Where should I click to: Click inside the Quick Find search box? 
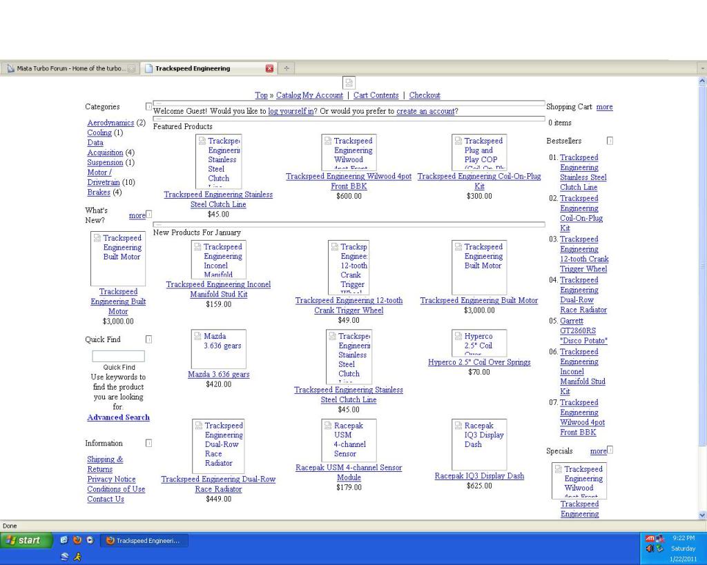[117, 356]
